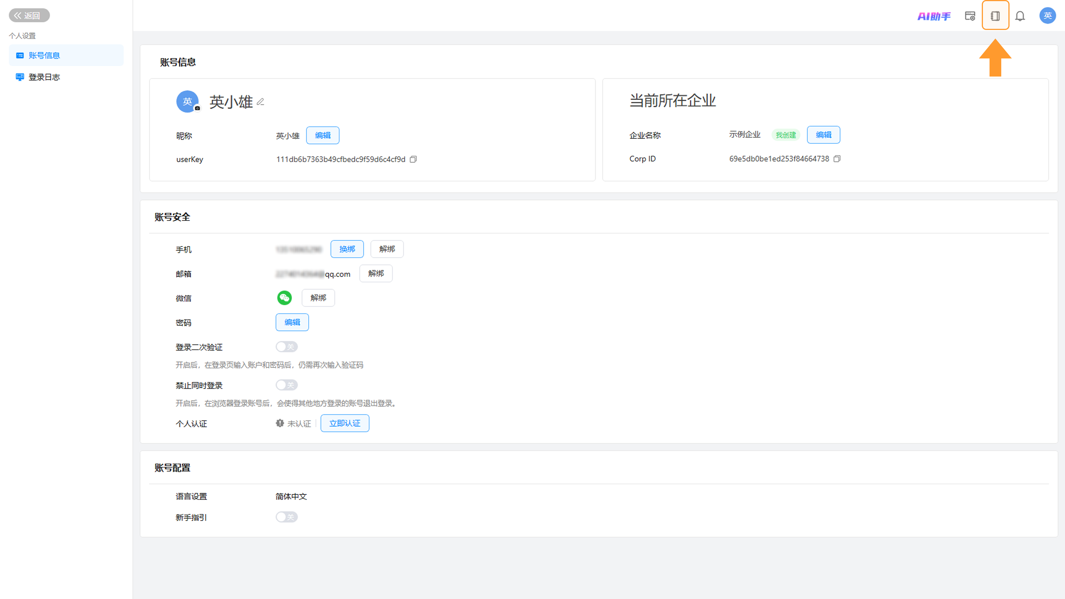Open the 账号信息 sidebar item
Image resolution: width=1065 pixels, height=599 pixels.
[x=66, y=55]
